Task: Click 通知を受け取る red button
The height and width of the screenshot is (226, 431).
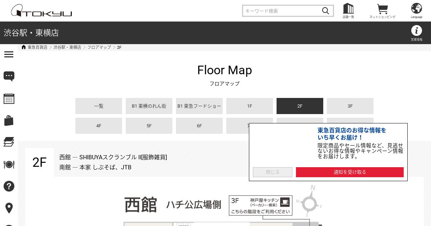Action: tap(350, 172)
